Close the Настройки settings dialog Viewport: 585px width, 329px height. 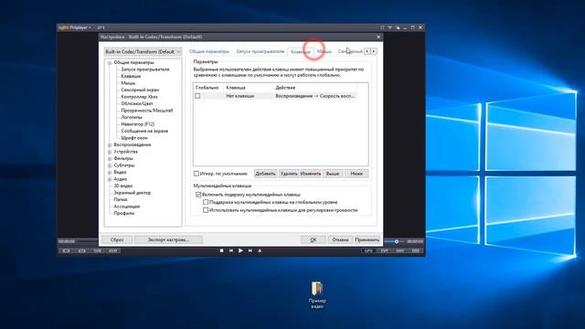(378, 37)
